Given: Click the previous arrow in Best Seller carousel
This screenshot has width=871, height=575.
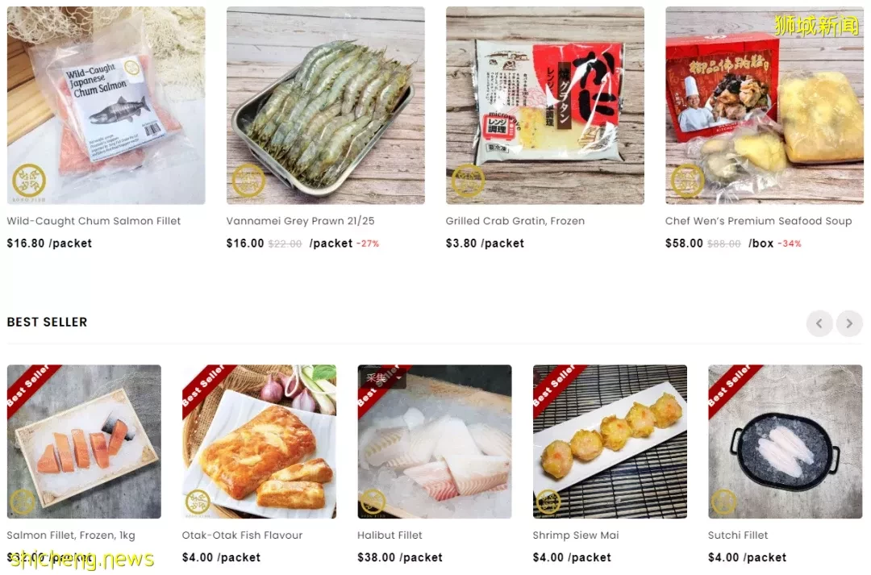Looking at the screenshot, I should [819, 323].
